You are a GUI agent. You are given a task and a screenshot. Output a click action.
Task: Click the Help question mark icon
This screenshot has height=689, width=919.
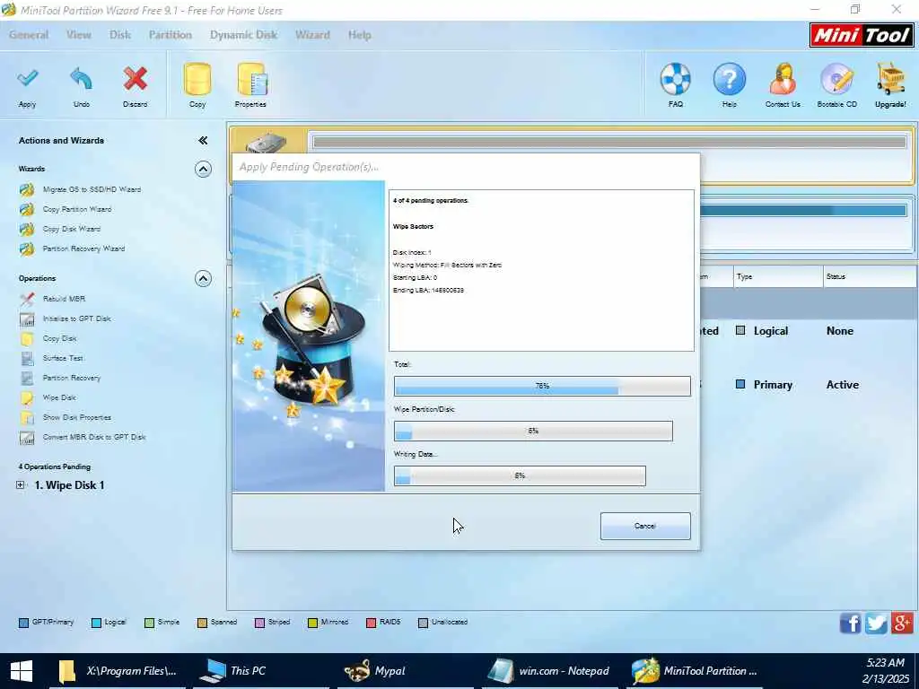tap(729, 79)
